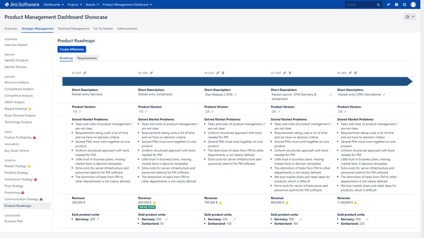Viewport: 424px width, 238px height.
Task: Switch to the Overview tab
Action: pos(11,29)
